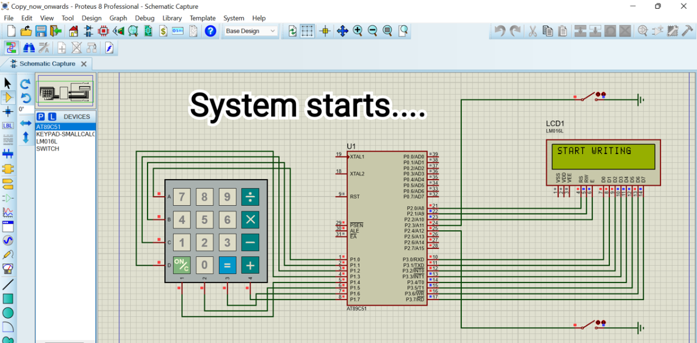
Task: Open the Template menu
Action: pyautogui.click(x=203, y=18)
